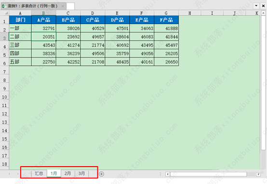Select column F header
The height and width of the screenshot is (184, 267).
(x=142, y=13)
